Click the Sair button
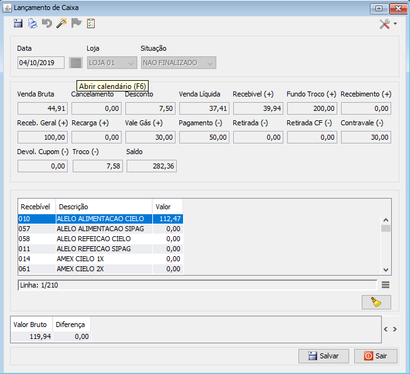 tap(376, 356)
